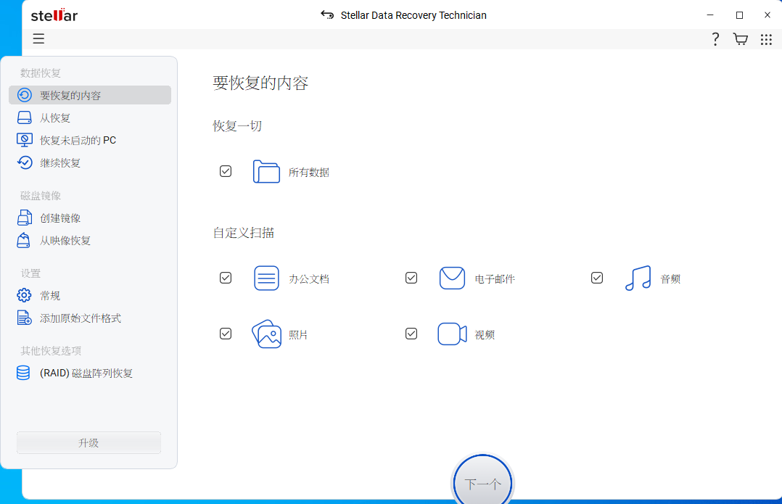The width and height of the screenshot is (782, 504).
Task: Click the 所有数据 folder icon
Action: (x=266, y=172)
